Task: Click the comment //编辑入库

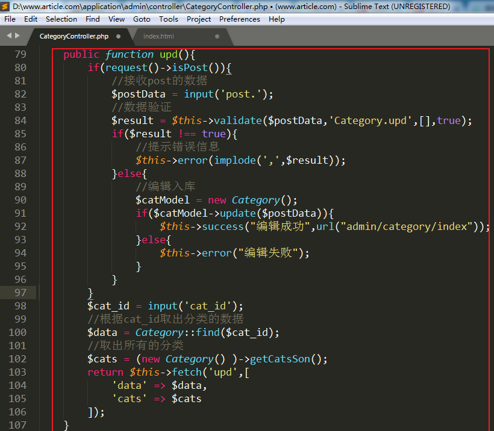Action: click(x=166, y=187)
